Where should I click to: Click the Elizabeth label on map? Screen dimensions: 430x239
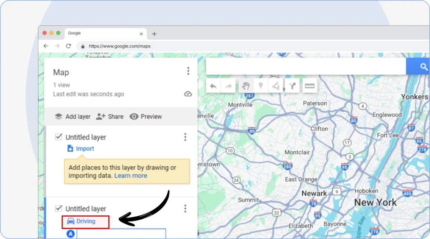[300, 226]
